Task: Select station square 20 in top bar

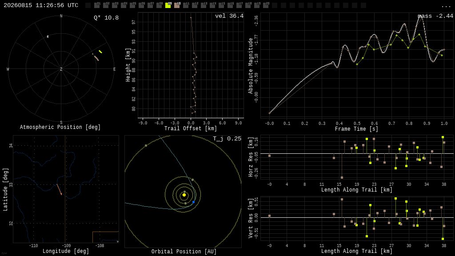Action: [x=266, y=5]
